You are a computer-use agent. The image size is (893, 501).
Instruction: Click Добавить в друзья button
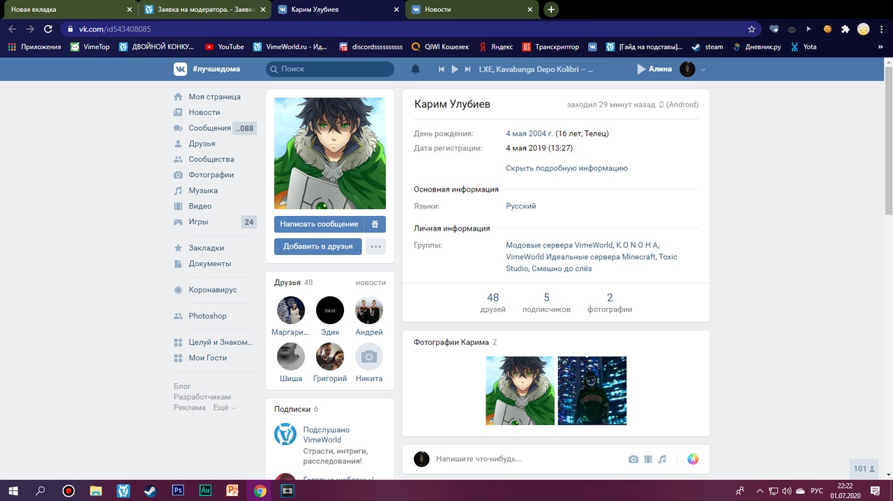point(317,247)
